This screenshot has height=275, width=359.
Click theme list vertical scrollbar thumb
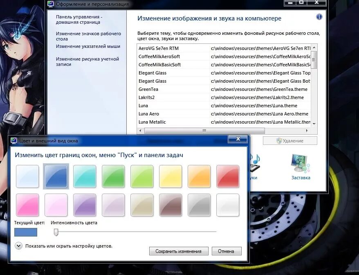coord(314,60)
